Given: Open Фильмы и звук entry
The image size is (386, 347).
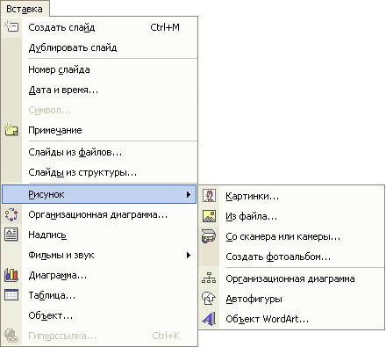Looking at the screenshot, I should pos(99,255).
